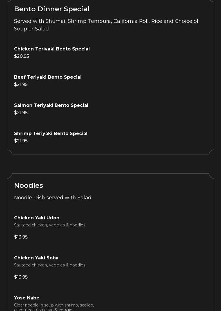
Task: Click the description under Chicken Yaki Udon
Action: 50,225
